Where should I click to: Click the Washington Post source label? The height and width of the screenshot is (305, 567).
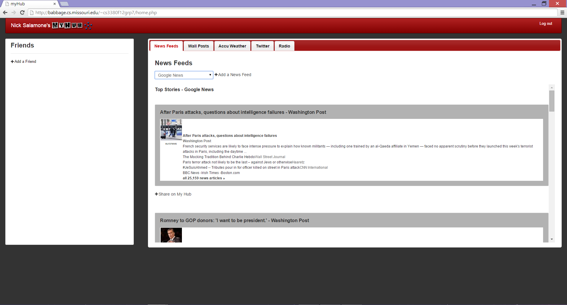[197, 141]
